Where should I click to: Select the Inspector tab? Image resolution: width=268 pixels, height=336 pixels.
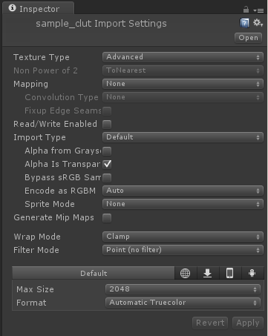pos(39,9)
